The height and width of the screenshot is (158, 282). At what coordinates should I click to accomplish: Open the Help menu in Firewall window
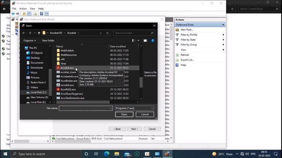point(41,9)
